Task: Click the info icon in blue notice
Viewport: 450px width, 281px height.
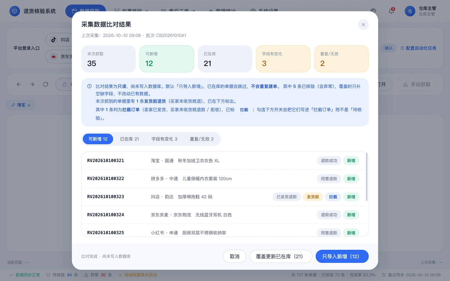Action: click(89, 86)
